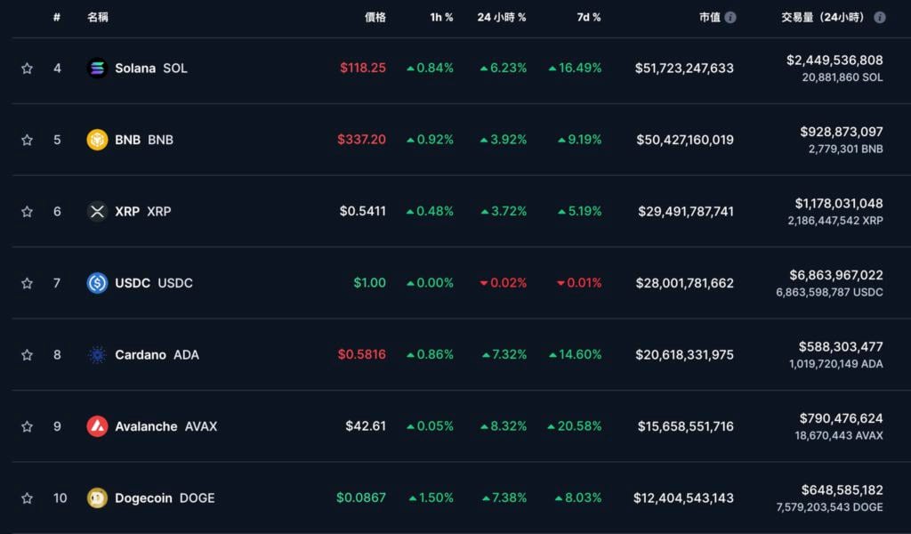This screenshot has height=534, width=911.
Task: Click the # rank column header
Action: pyautogui.click(x=57, y=17)
